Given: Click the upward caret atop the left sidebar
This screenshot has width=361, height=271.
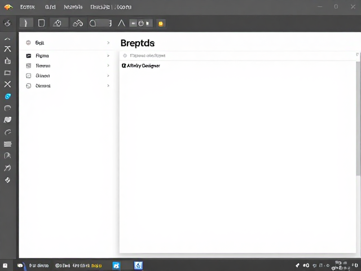Looking at the screenshot, I should [7, 39].
